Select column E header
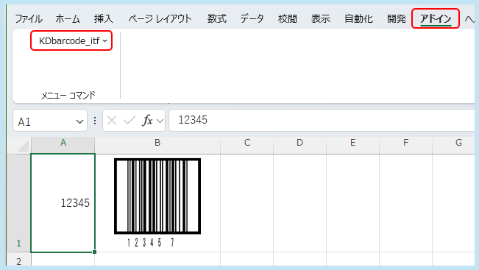Image resolution: width=479 pixels, height=270 pixels. click(x=352, y=143)
